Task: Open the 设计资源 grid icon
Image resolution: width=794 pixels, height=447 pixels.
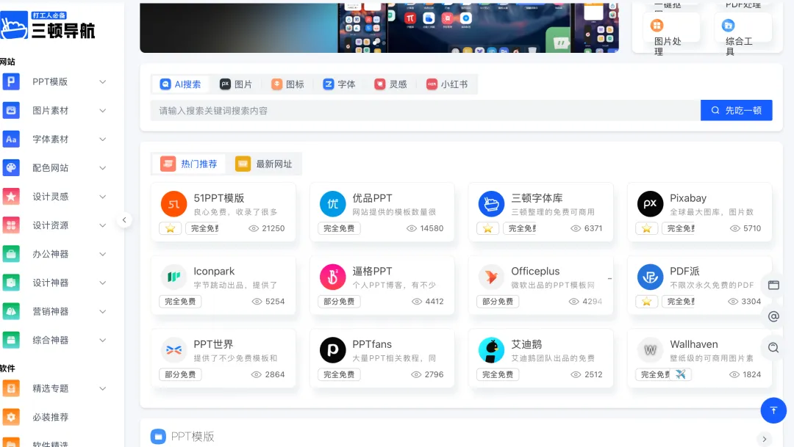Action: (11, 225)
